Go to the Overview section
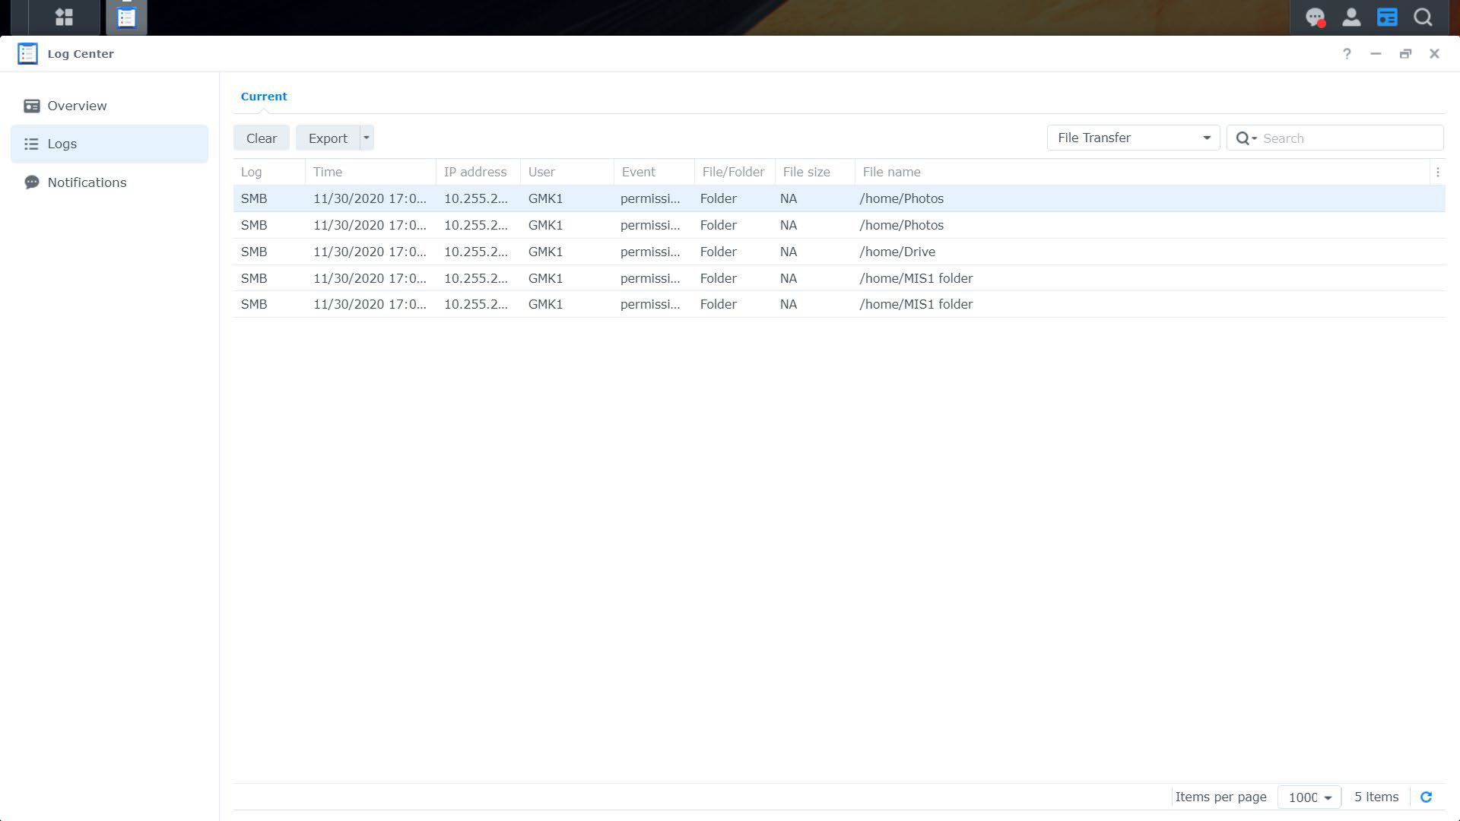Viewport: 1460px width, 821px height. click(77, 106)
